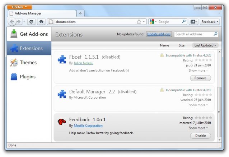229x157 pixels.
Task: Open the Google search engine selector
Action: coord(153,22)
